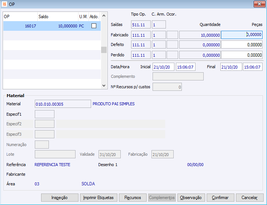The width and height of the screenshot is (267, 205).
Task: Click the Numeração field
Action: coord(42,145)
